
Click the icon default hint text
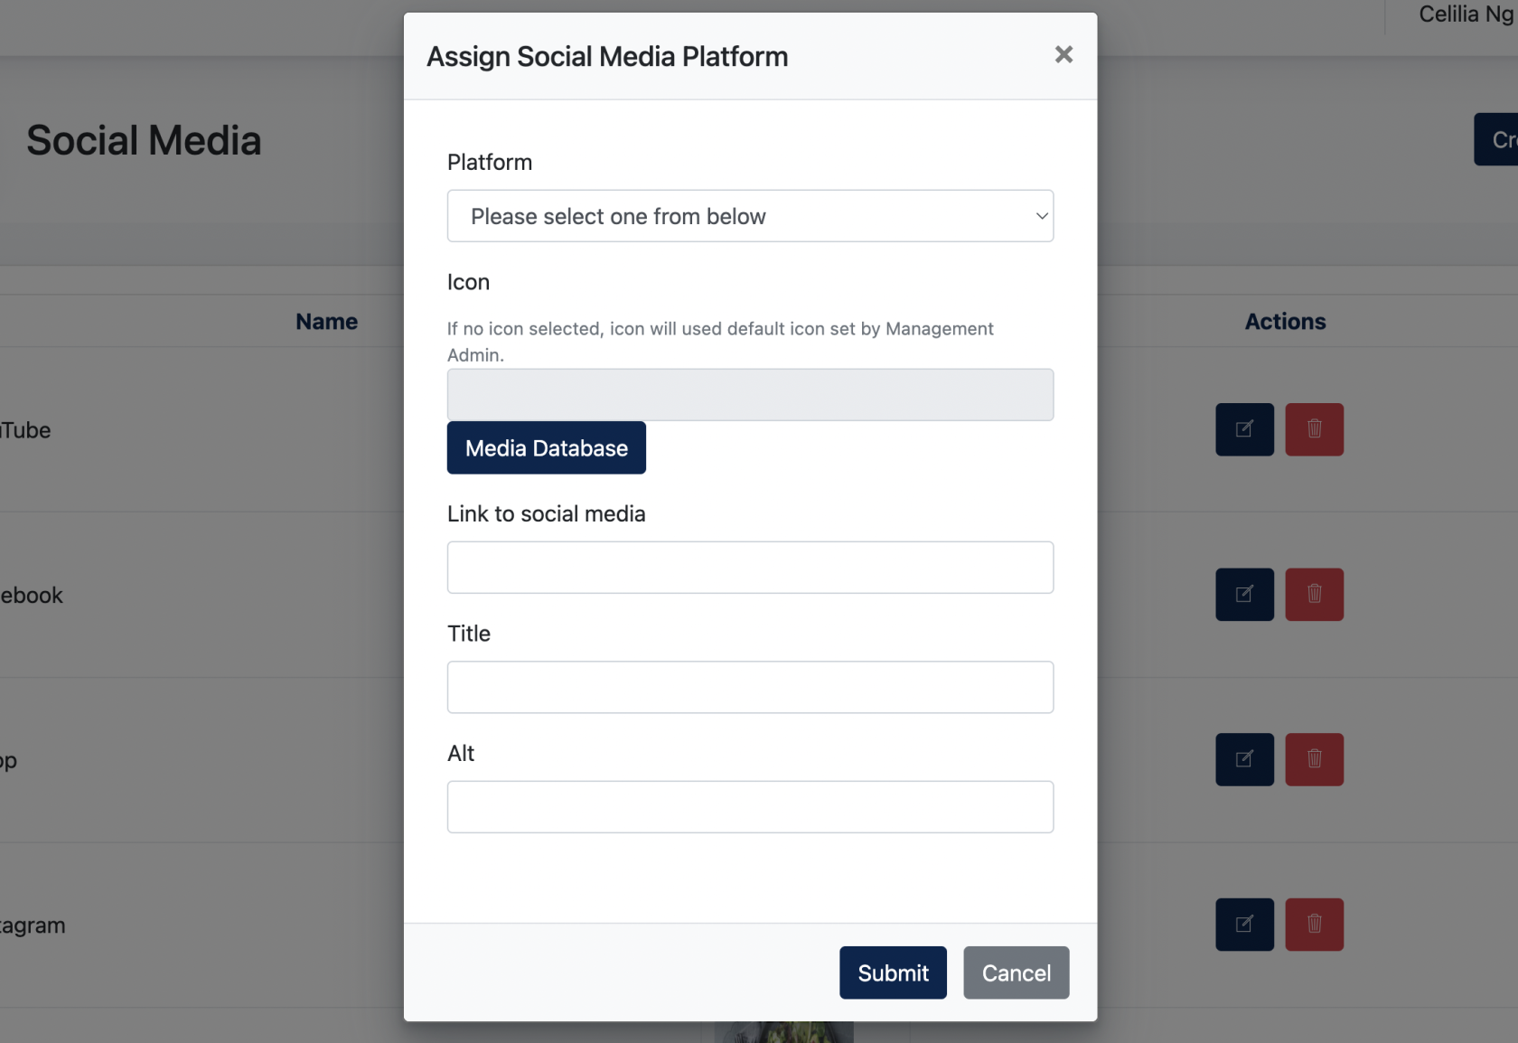720,342
